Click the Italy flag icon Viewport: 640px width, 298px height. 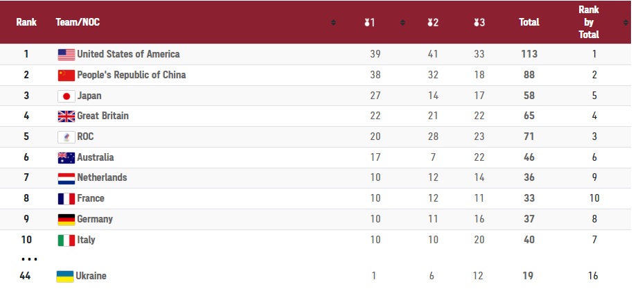(x=66, y=240)
